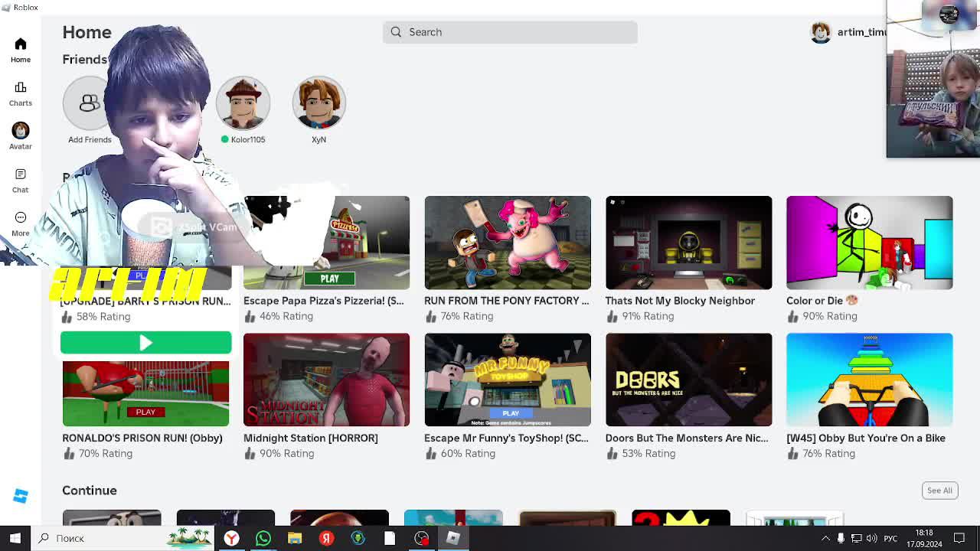Click the 91% Rating text
The image size is (980, 551).
click(x=648, y=316)
